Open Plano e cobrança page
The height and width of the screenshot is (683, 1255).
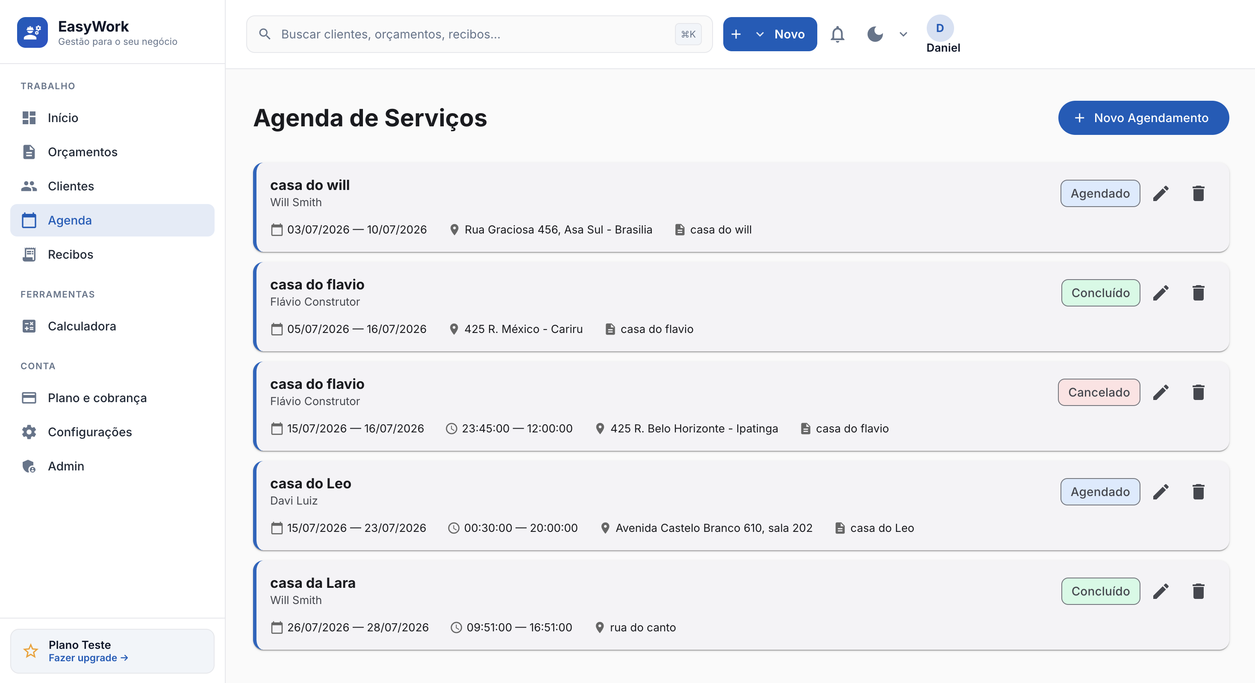pos(112,398)
